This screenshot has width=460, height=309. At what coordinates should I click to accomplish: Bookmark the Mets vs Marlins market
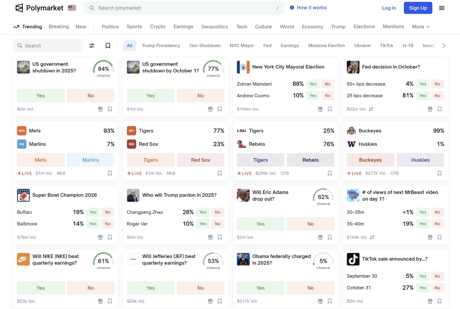tap(110, 173)
